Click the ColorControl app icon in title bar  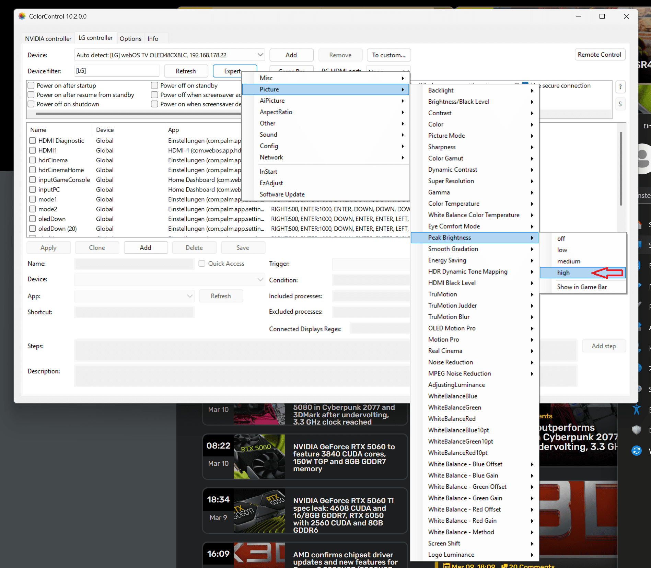(x=22, y=16)
